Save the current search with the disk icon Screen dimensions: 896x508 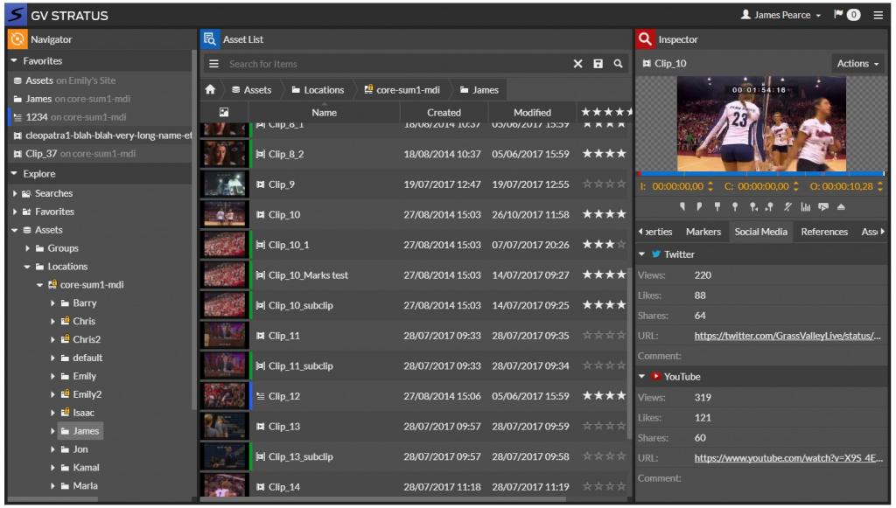click(x=598, y=64)
